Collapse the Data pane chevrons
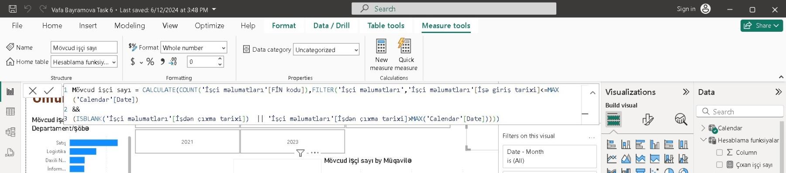786x173 pixels. 779,92
